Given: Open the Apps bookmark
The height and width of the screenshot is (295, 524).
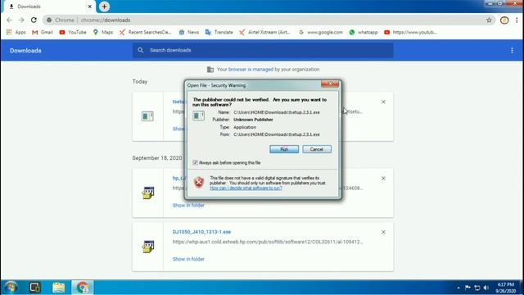Looking at the screenshot, I should click(x=16, y=32).
